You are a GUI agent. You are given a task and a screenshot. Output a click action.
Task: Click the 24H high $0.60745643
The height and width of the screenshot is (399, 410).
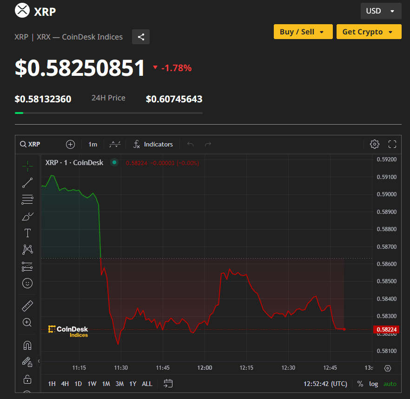(x=174, y=99)
